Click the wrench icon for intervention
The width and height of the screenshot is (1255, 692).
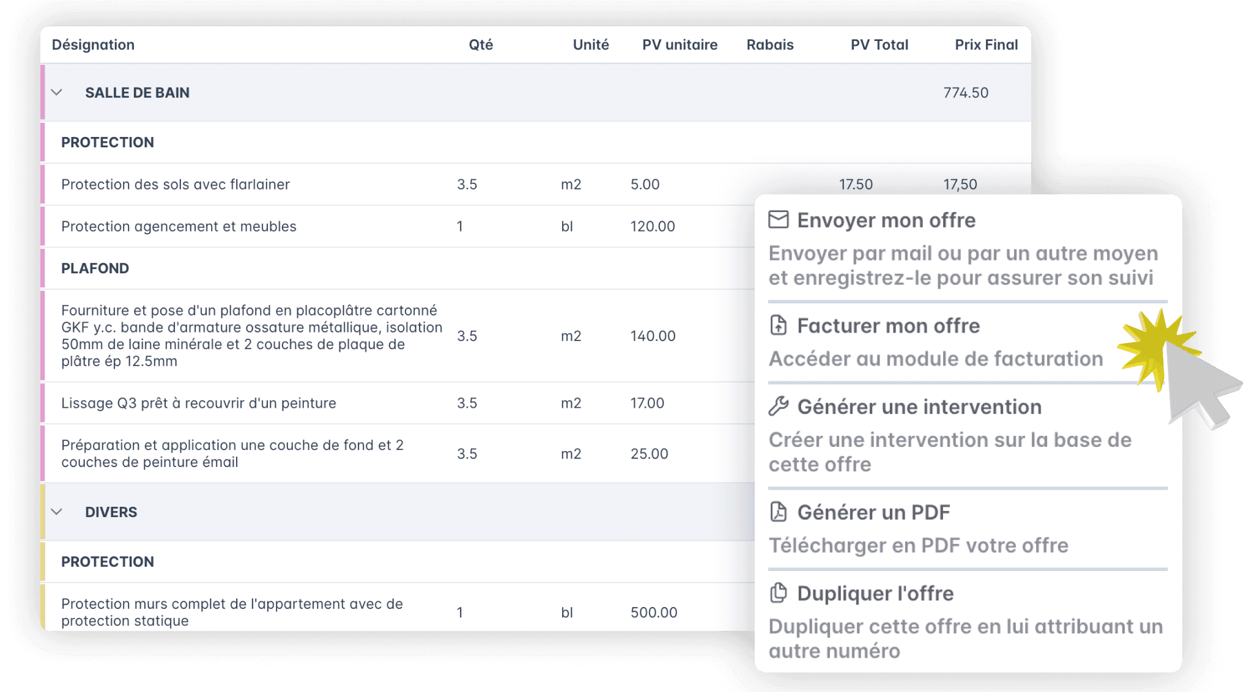(x=778, y=406)
